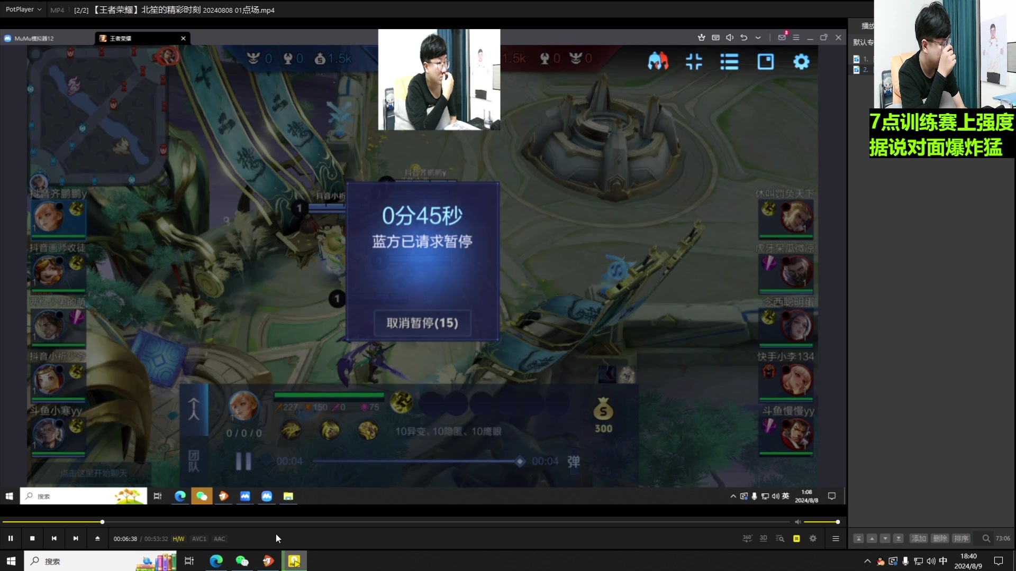This screenshot has width=1016, height=571.
Task: Expand replay panel with up-arrow
Action: [194, 409]
